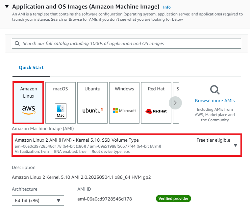
Task: Choose the macOS Mac Finder icon
Action: (61, 111)
